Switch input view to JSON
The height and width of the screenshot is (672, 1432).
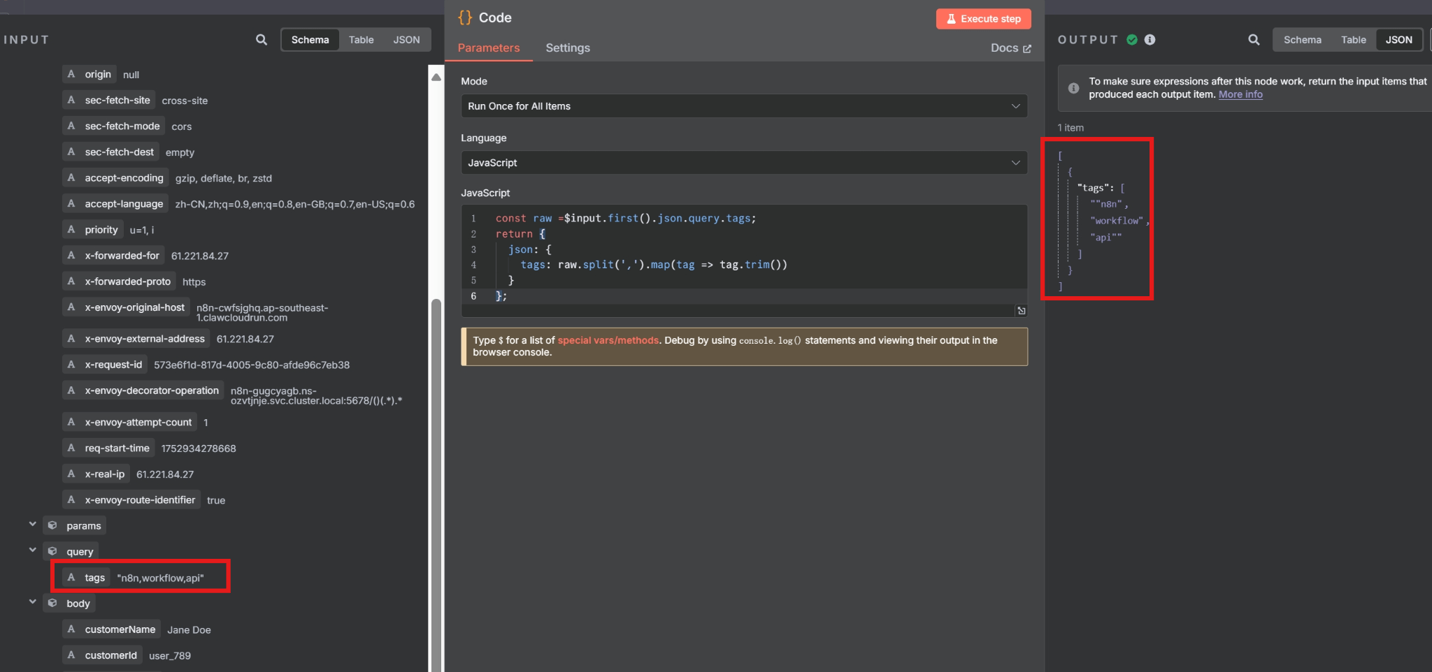pos(406,40)
